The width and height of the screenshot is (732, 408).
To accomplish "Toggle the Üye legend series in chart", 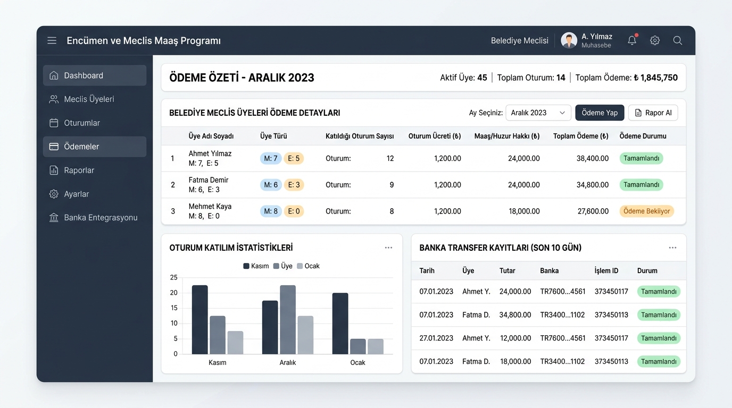I will pos(282,266).
